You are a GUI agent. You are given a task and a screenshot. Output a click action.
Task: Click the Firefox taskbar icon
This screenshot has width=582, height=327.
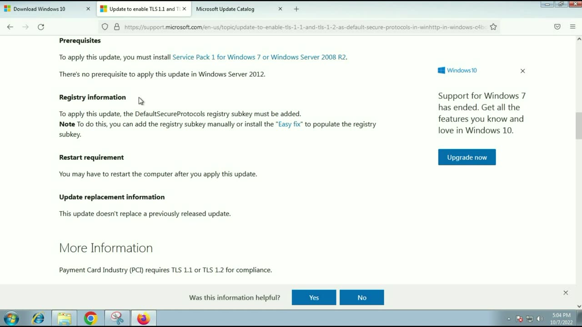143,318
